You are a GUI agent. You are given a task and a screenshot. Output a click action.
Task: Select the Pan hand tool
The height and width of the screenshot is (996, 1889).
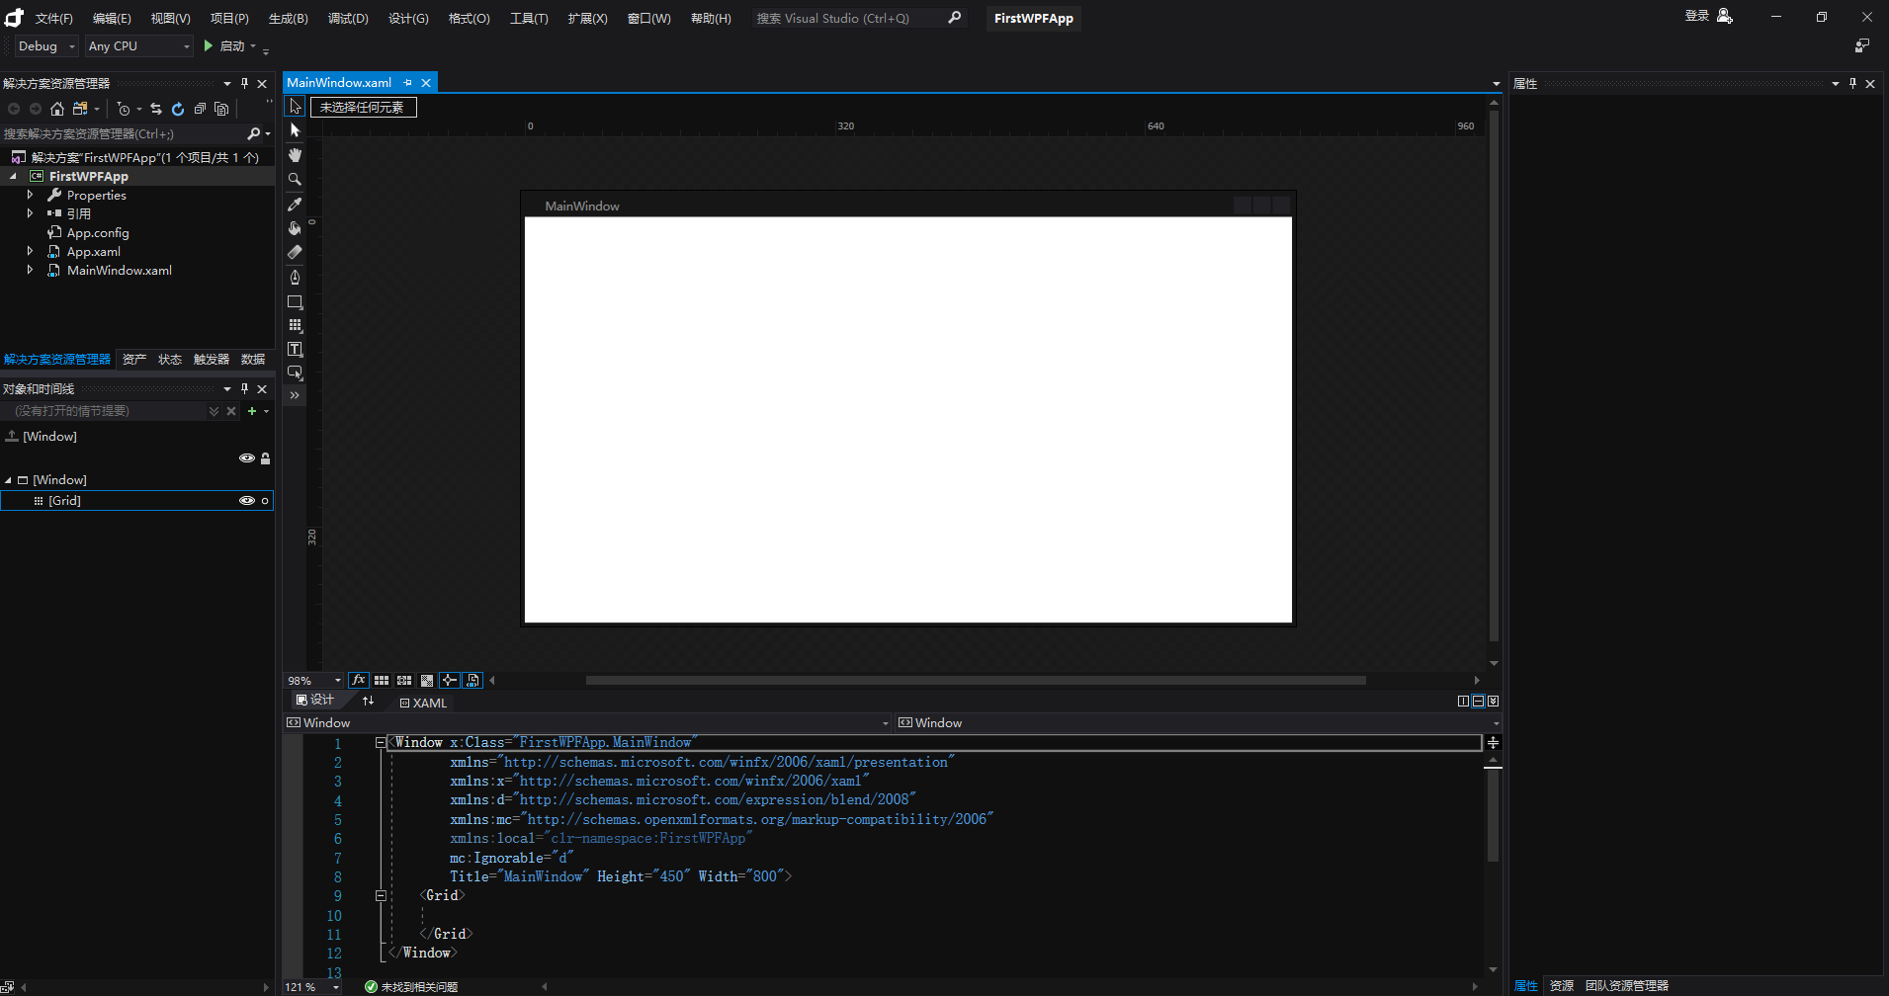pos(295,155)
